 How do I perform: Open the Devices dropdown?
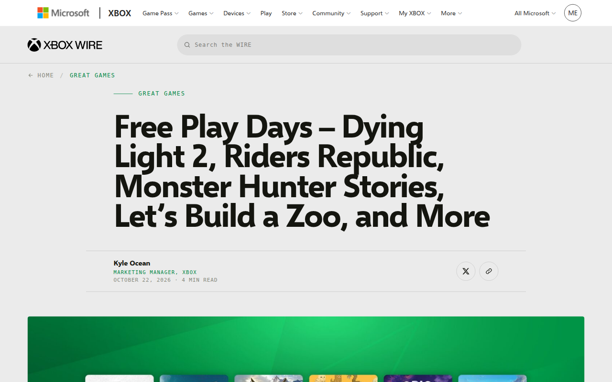coord(237,13)
